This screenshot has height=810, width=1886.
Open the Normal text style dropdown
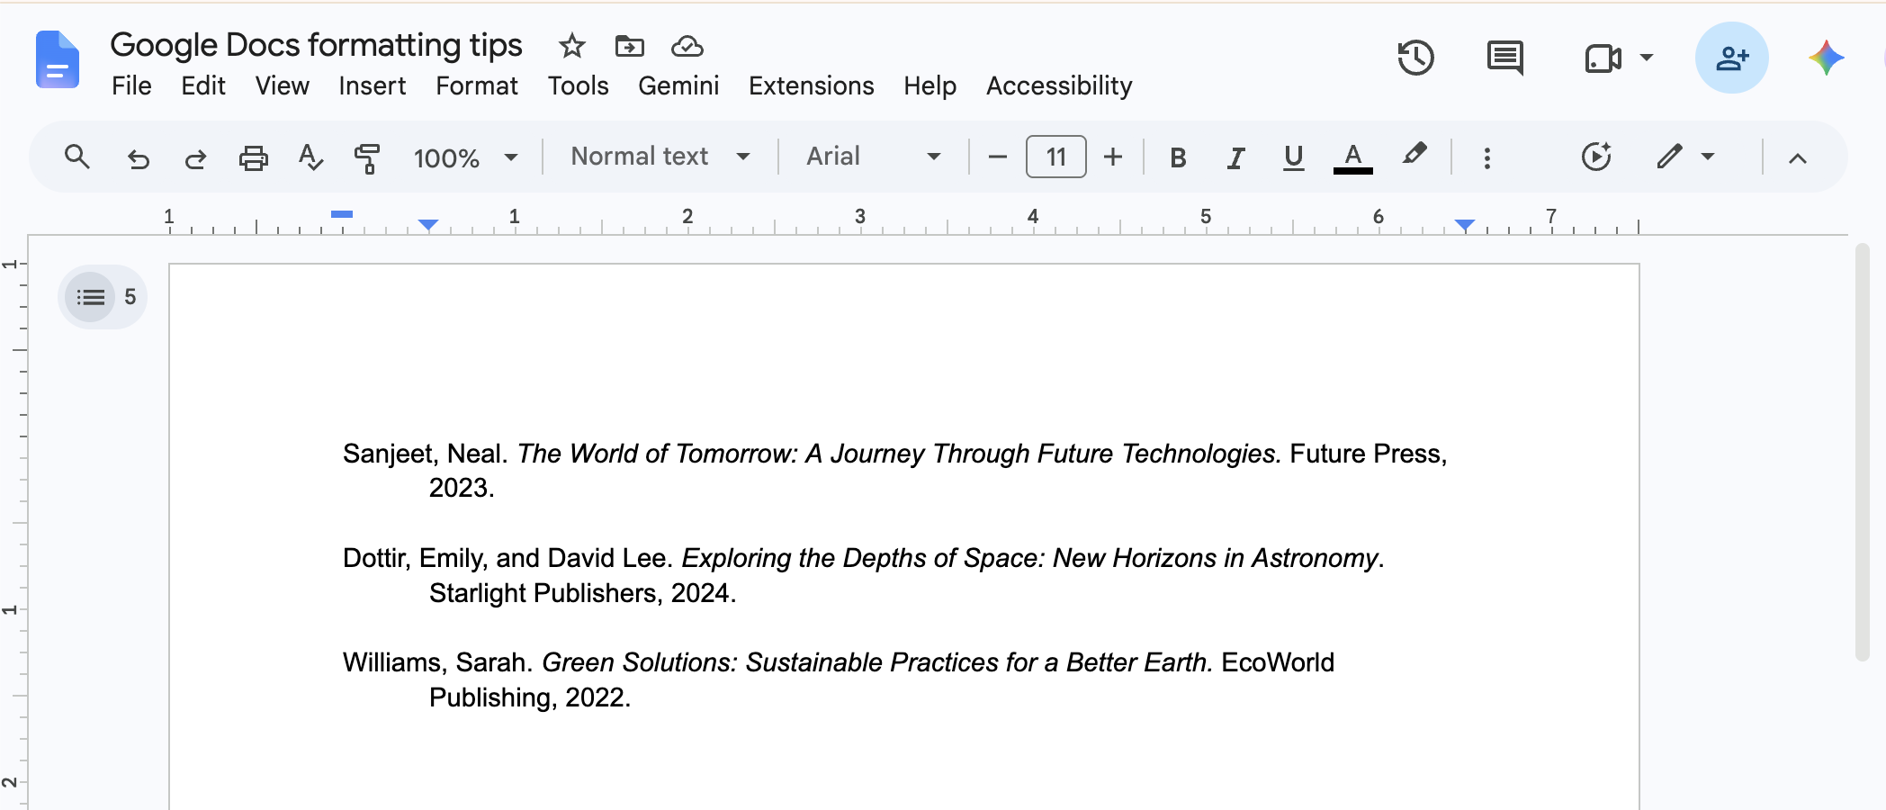[x=660, y=156]
